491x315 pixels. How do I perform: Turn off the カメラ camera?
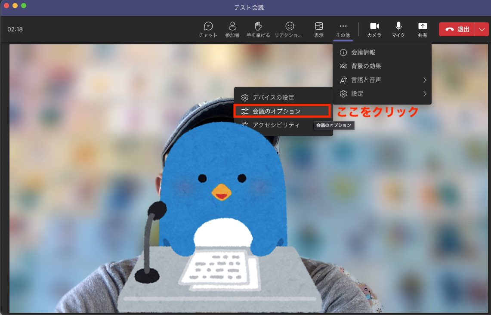[374, 29]
